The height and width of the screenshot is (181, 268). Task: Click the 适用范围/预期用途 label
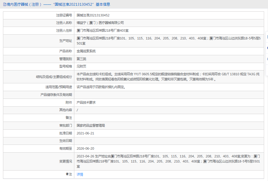pos(58,87)
